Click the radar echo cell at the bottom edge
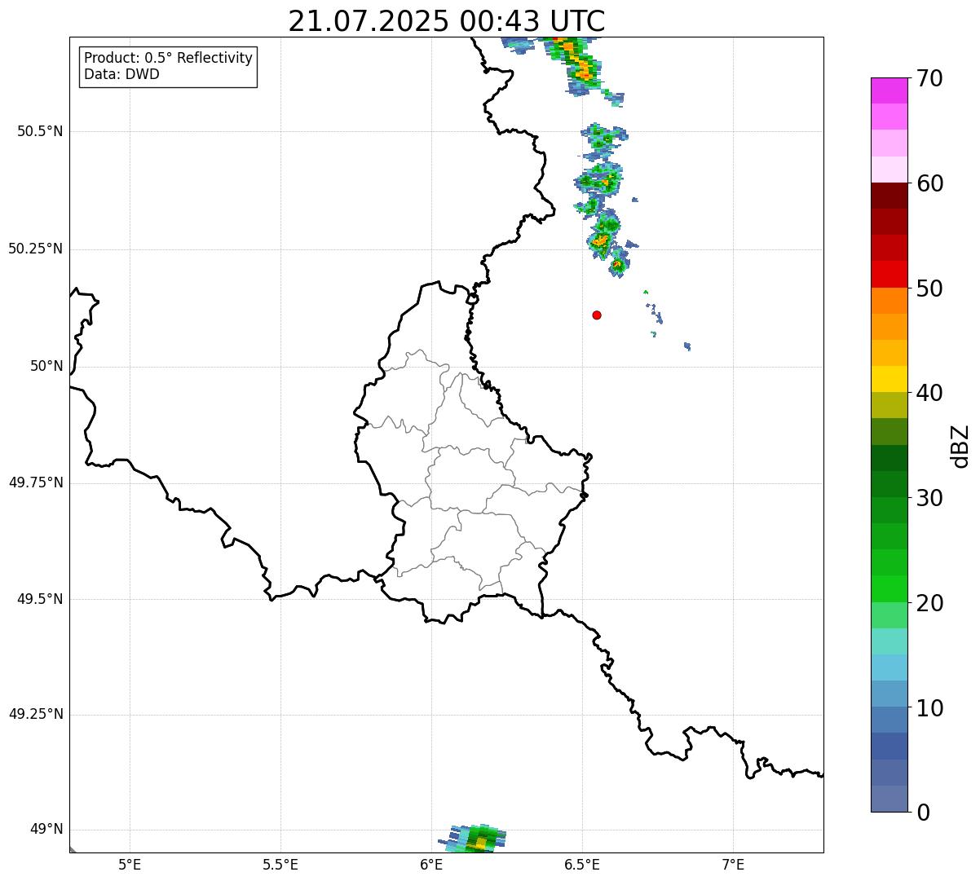This screenshot has width=980, height=881. pyautogui.click(x=475, y=838)
